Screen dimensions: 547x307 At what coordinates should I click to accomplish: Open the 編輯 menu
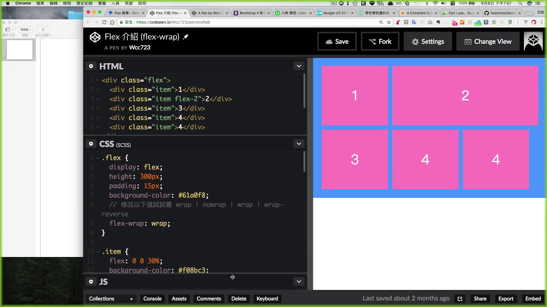point(53,3)
